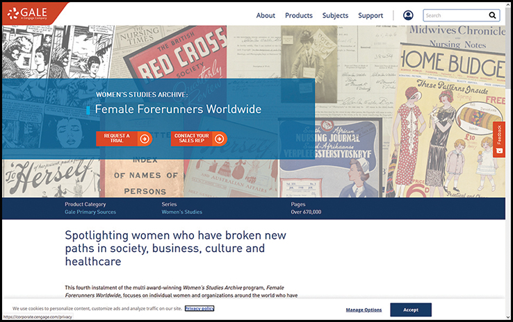513x322 pixels.
Task: Click the Request a Trial button
Action: (124, 139)
